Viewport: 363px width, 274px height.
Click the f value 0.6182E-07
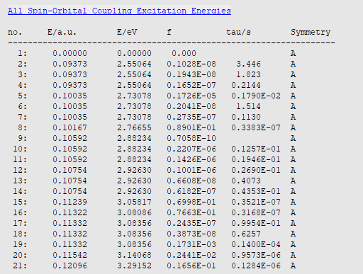[x=191, y=191]
